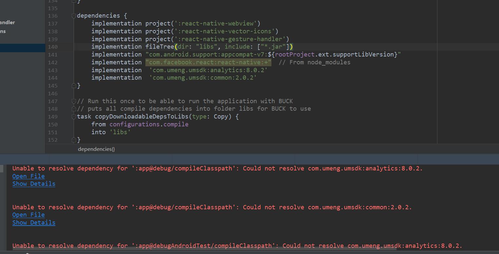Select the app@debugAndroidTest error message
This screenshot has height=254, width=499.
tap(237, 246)
